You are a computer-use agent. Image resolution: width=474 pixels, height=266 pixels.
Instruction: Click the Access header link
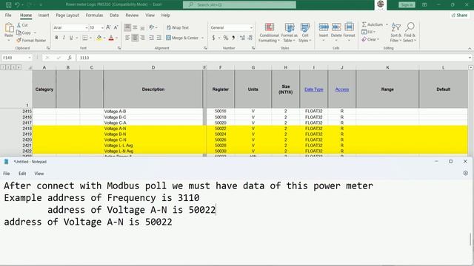342,89
